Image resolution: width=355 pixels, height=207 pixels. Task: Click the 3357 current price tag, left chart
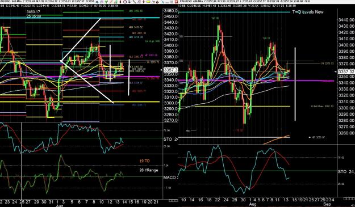[170, 70]
